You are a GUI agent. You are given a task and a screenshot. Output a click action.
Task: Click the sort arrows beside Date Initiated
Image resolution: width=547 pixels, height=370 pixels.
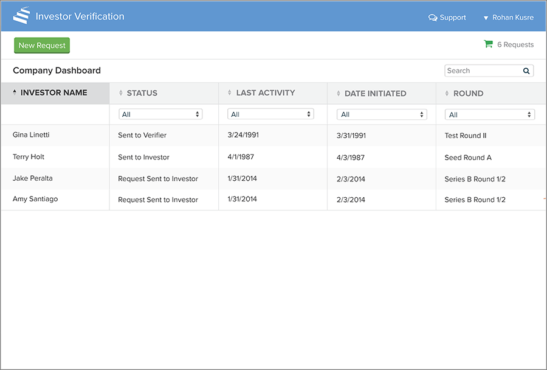click(338, 94)
